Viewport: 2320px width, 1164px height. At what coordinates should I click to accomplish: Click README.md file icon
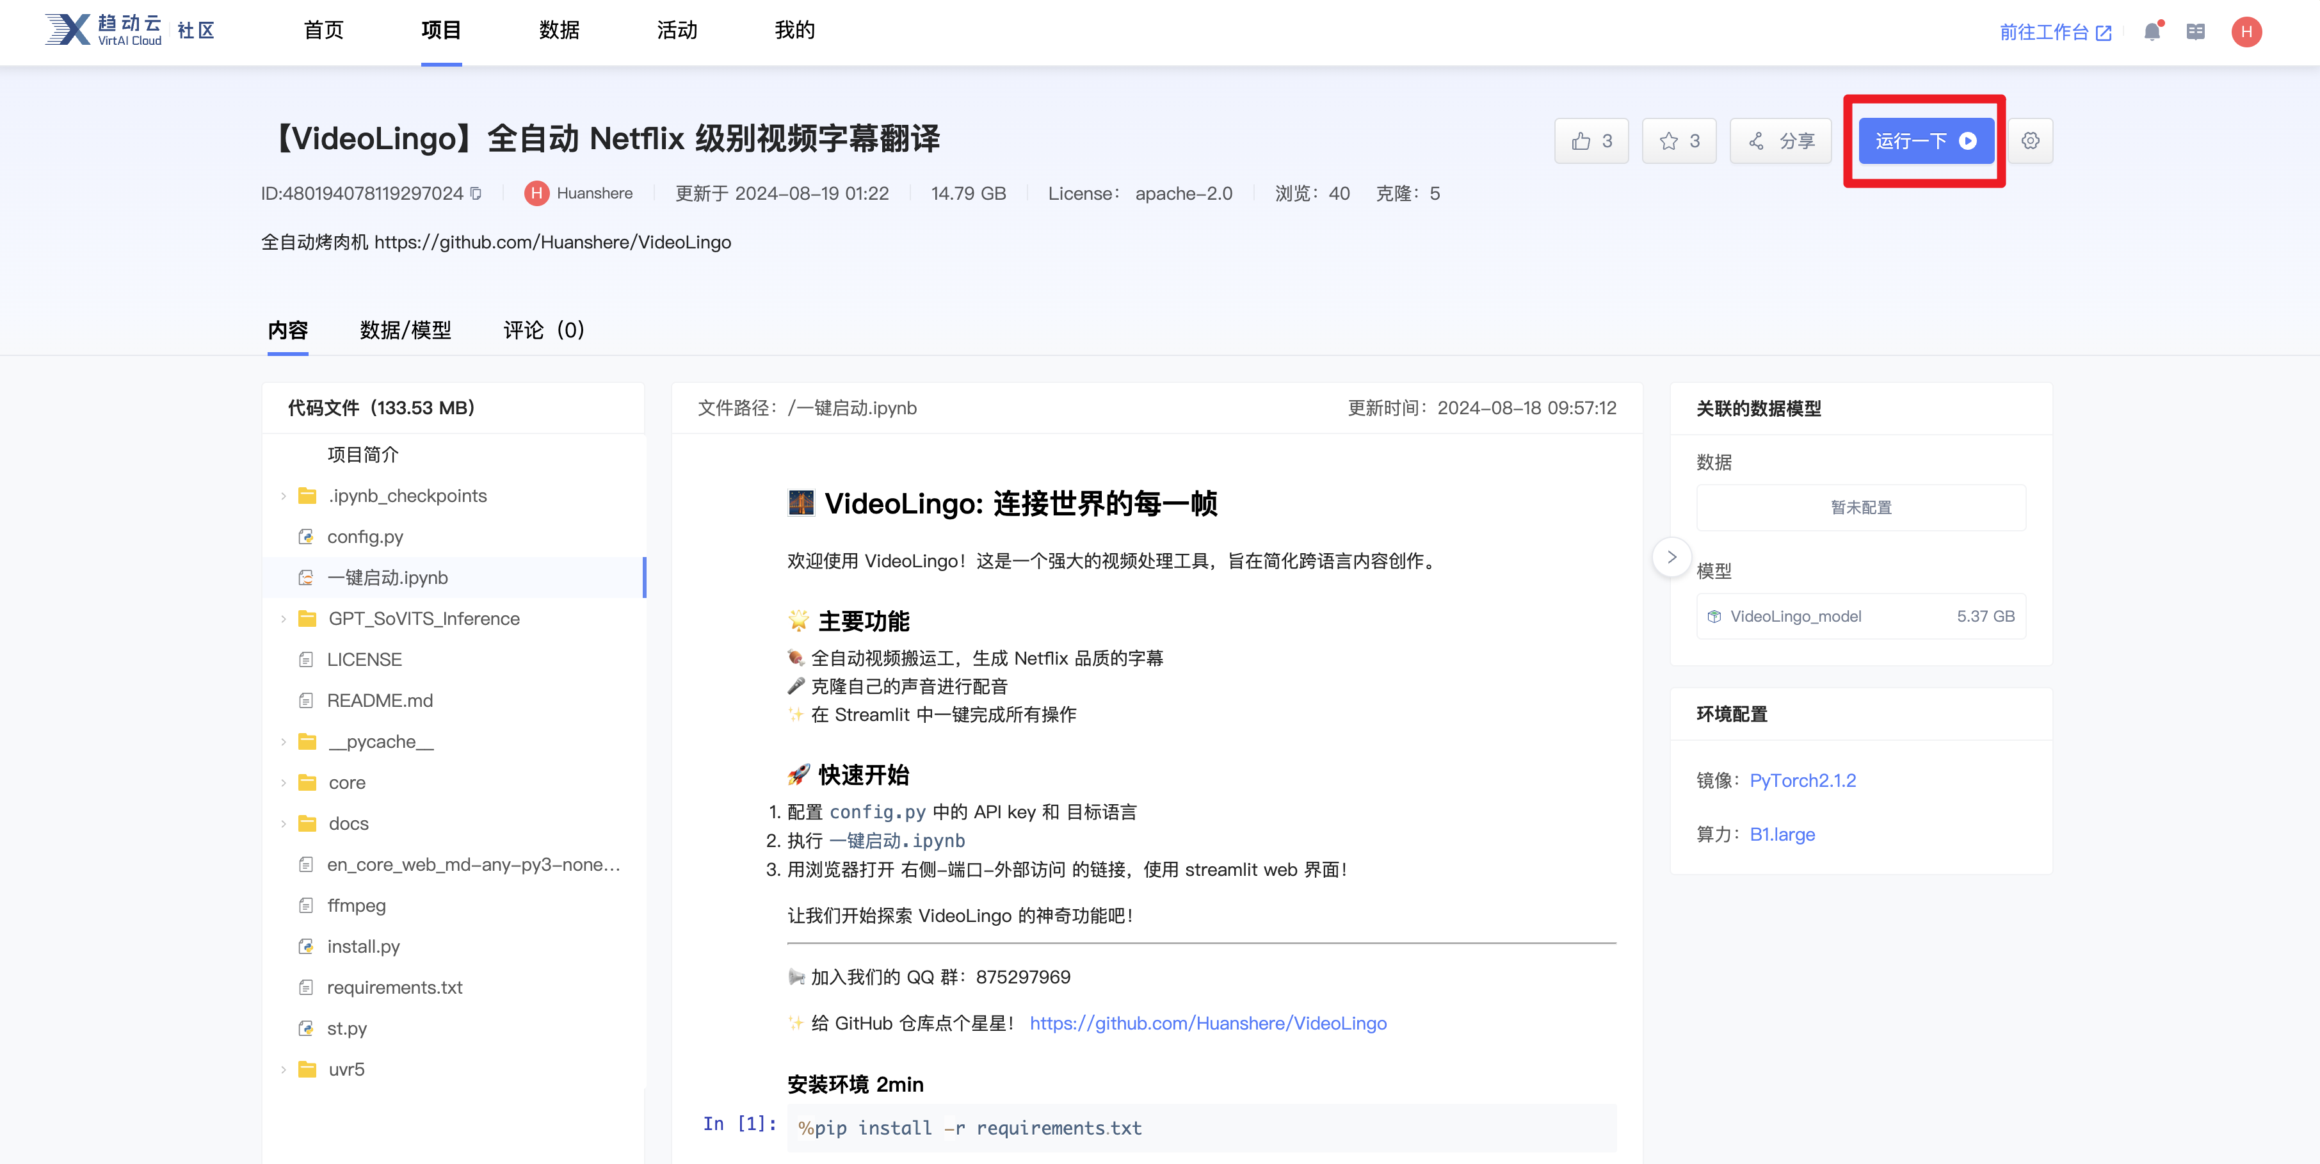[306, 701]
